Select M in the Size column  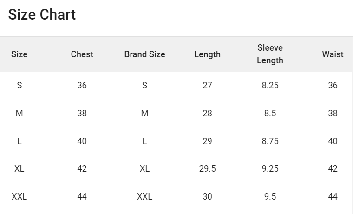point(19,114)
